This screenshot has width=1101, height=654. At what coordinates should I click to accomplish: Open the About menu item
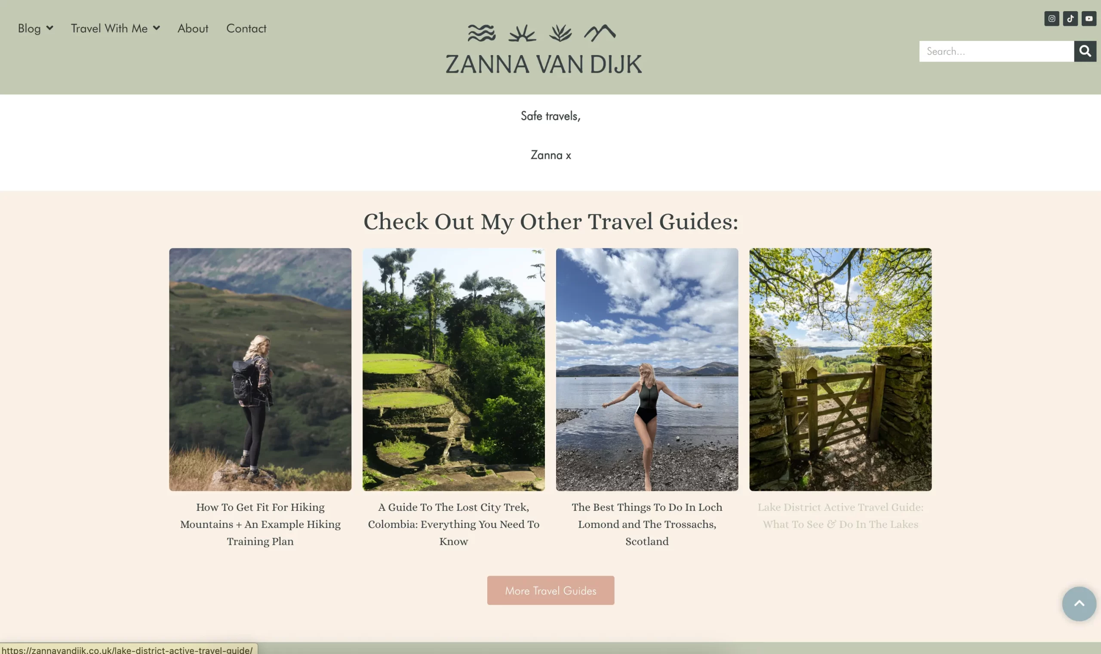pyautogui.click(x=193, y=28)
